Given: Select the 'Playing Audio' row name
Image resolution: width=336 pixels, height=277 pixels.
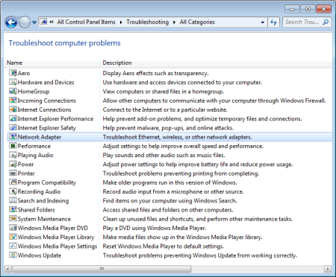Looking at the screenshot, I should click(35, 155).
